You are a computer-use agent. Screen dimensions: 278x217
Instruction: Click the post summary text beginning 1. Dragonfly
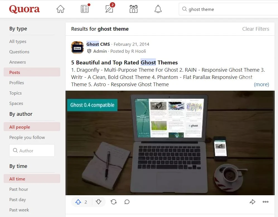pos(168,77)
